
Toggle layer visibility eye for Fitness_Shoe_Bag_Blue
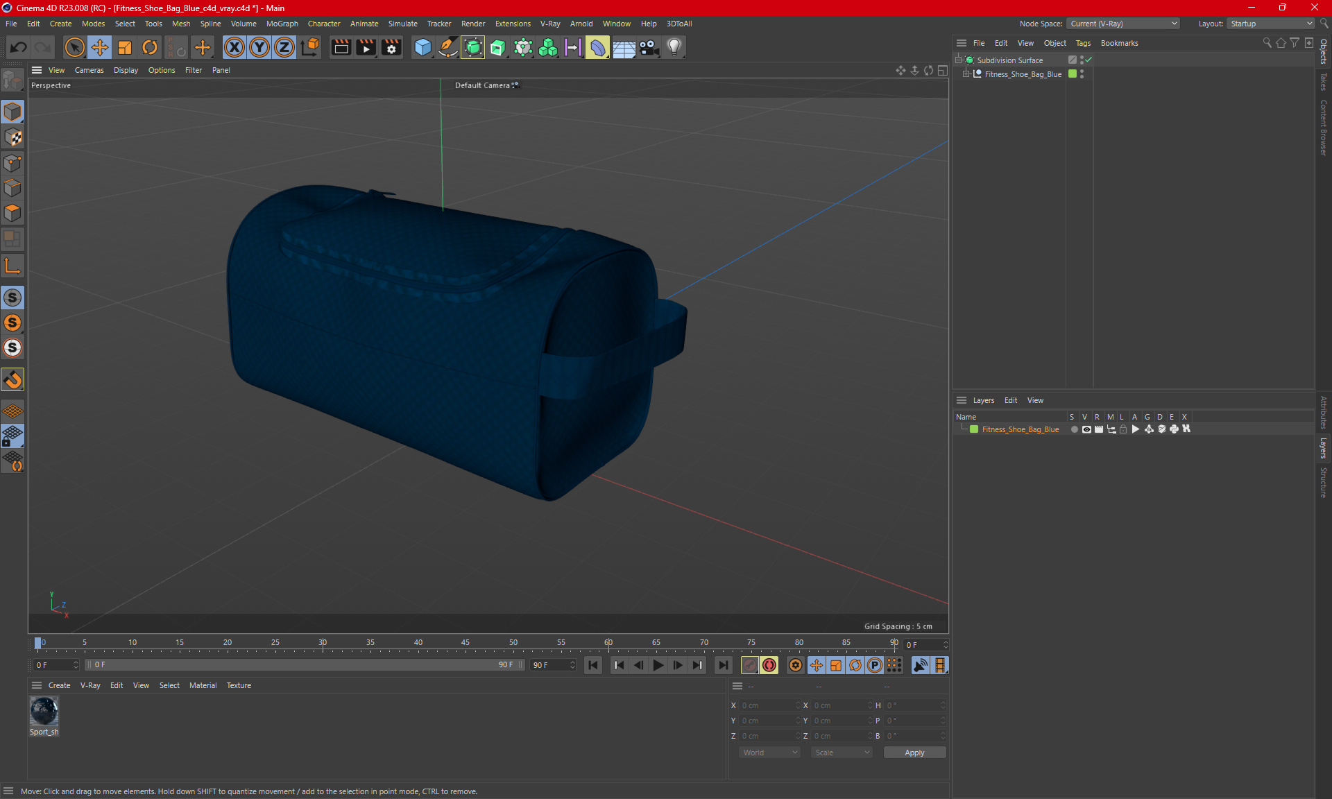click(x=1086, y=429)
